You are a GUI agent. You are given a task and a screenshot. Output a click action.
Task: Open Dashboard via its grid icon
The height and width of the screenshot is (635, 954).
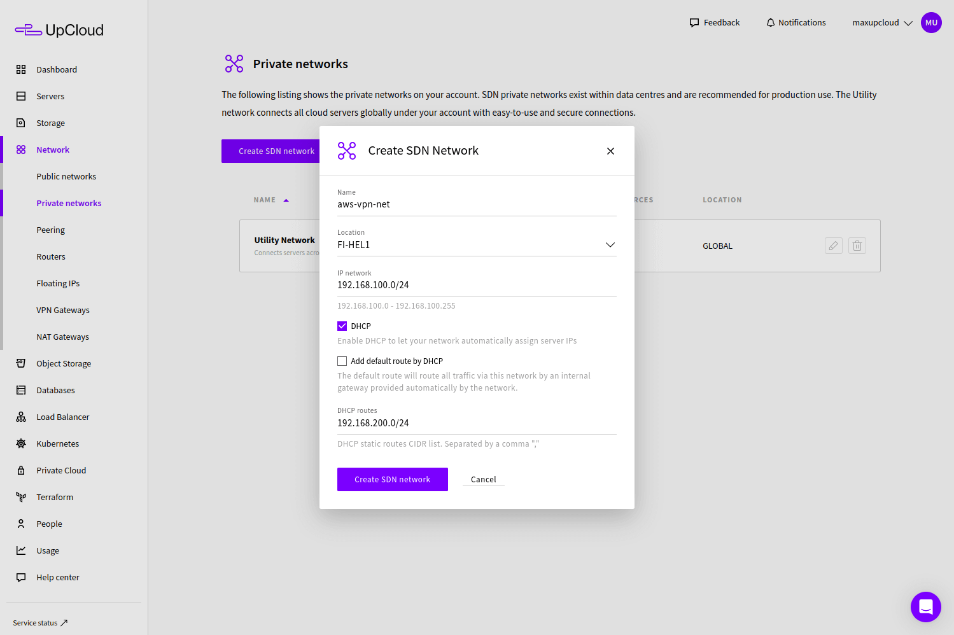(21, 69)
